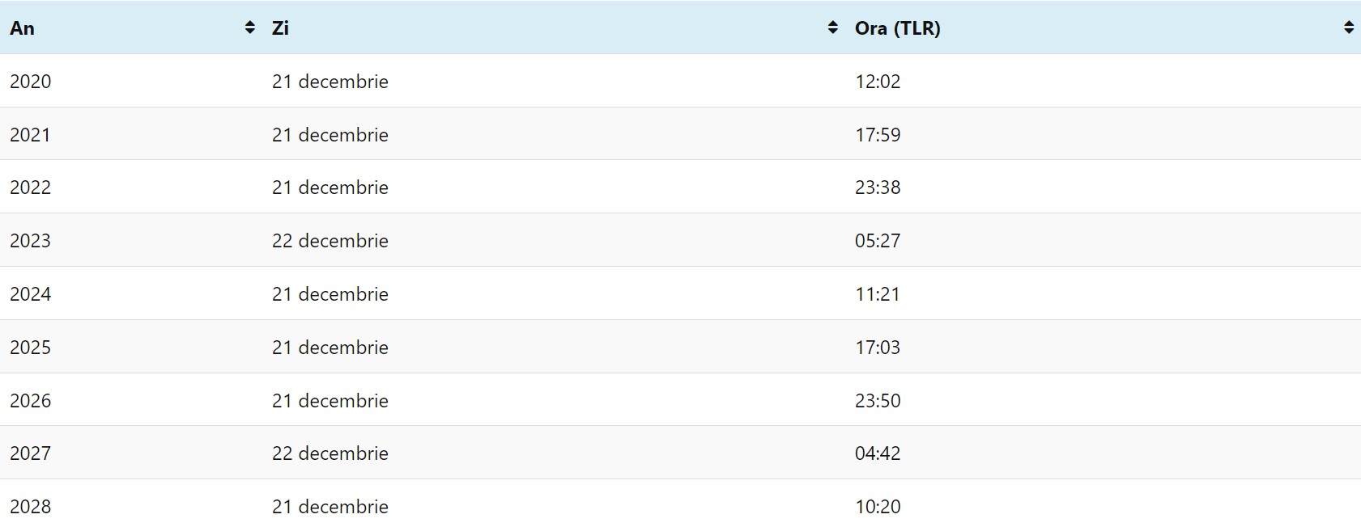Click the date cell in the 2024 row
The width and height of the screenshot is (1361, 527).
tap(330, 294)
